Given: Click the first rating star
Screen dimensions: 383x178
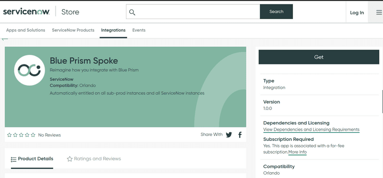Looking at the screenshot, I should click(9, 135).
